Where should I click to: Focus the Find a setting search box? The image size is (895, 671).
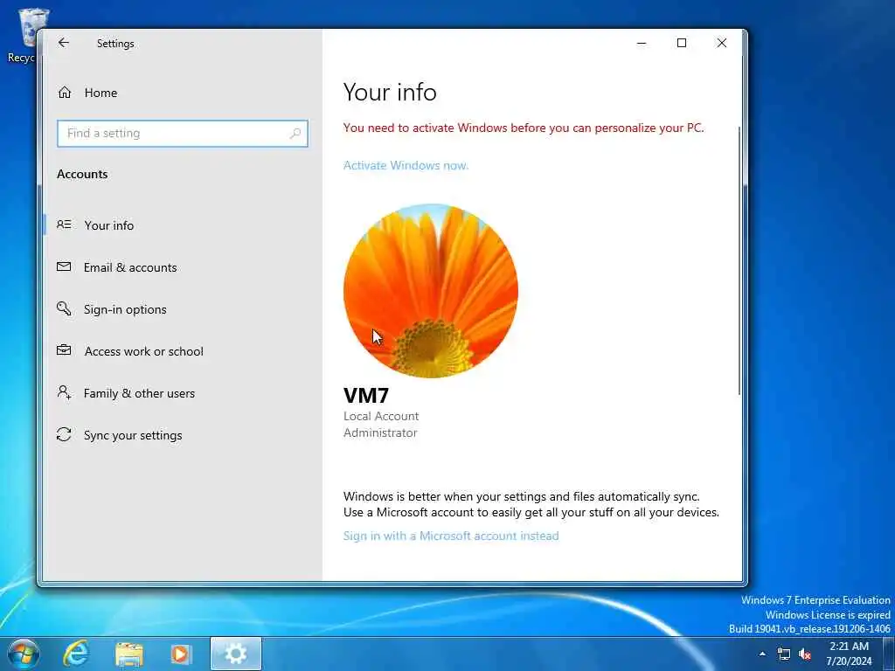[x=183, y=134]
